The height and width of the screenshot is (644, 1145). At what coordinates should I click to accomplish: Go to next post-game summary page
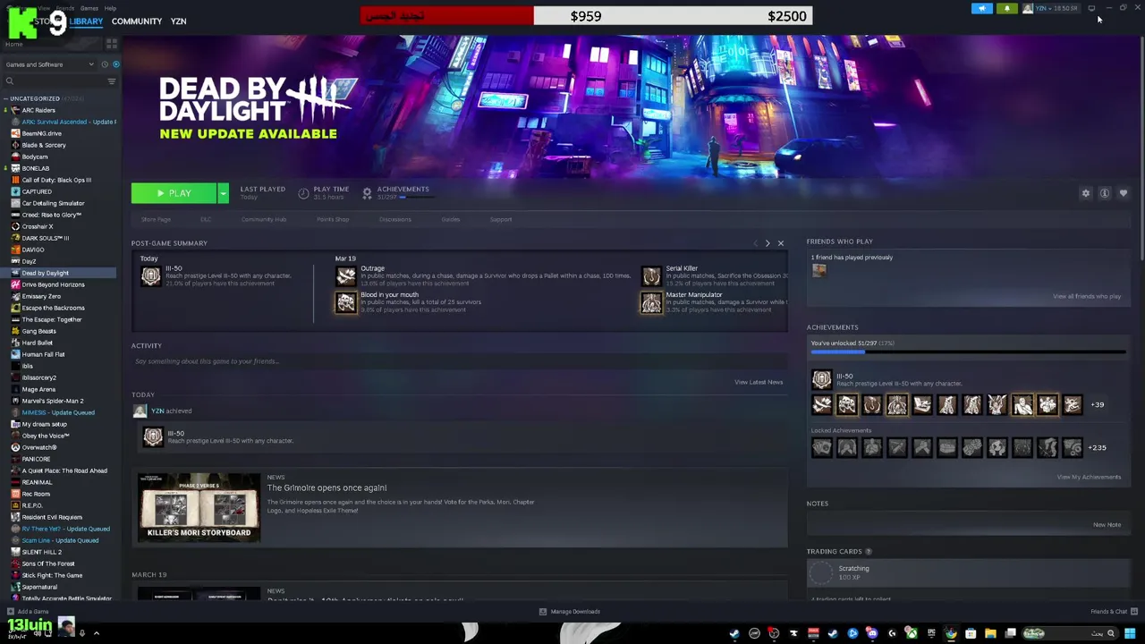(x=768, y=243)
